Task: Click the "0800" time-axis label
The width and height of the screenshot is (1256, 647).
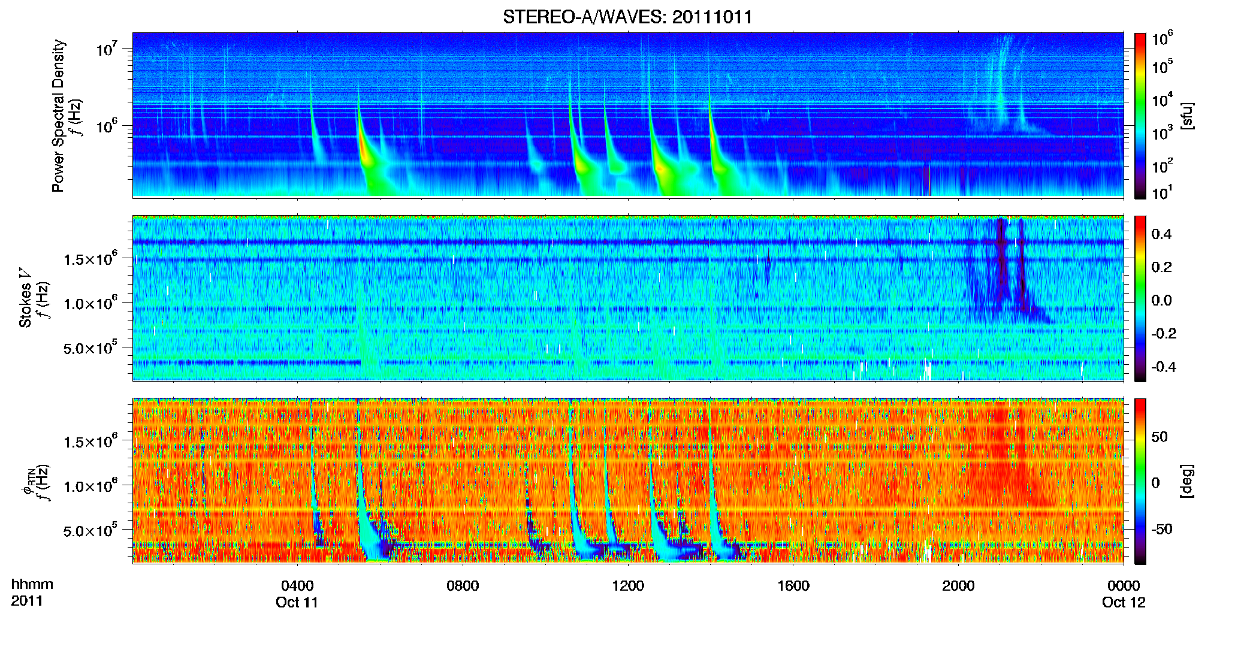Action: (x=463, y=585)
